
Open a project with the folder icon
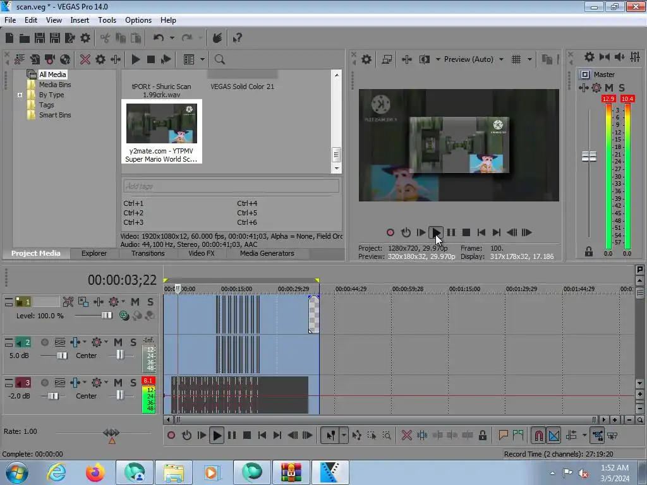click(x=25, y=39)
